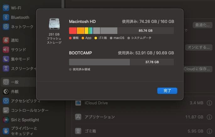Select the Bluetooth icon in sidebar
The width and height of the screenshot is (215, 137).
tap(6, 17)
